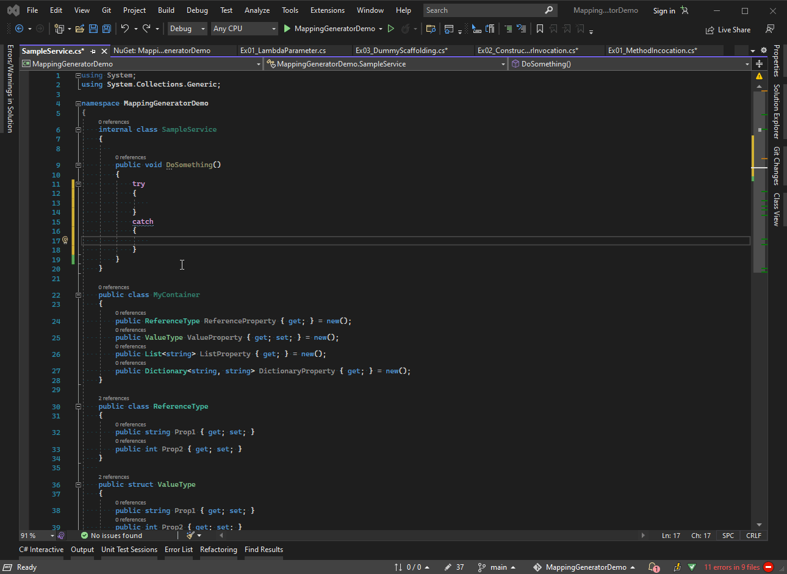The image size is (787, 574).
Task: Open the MappingGeneratorDemo.SampleService type dropdown
Action: 386,64
